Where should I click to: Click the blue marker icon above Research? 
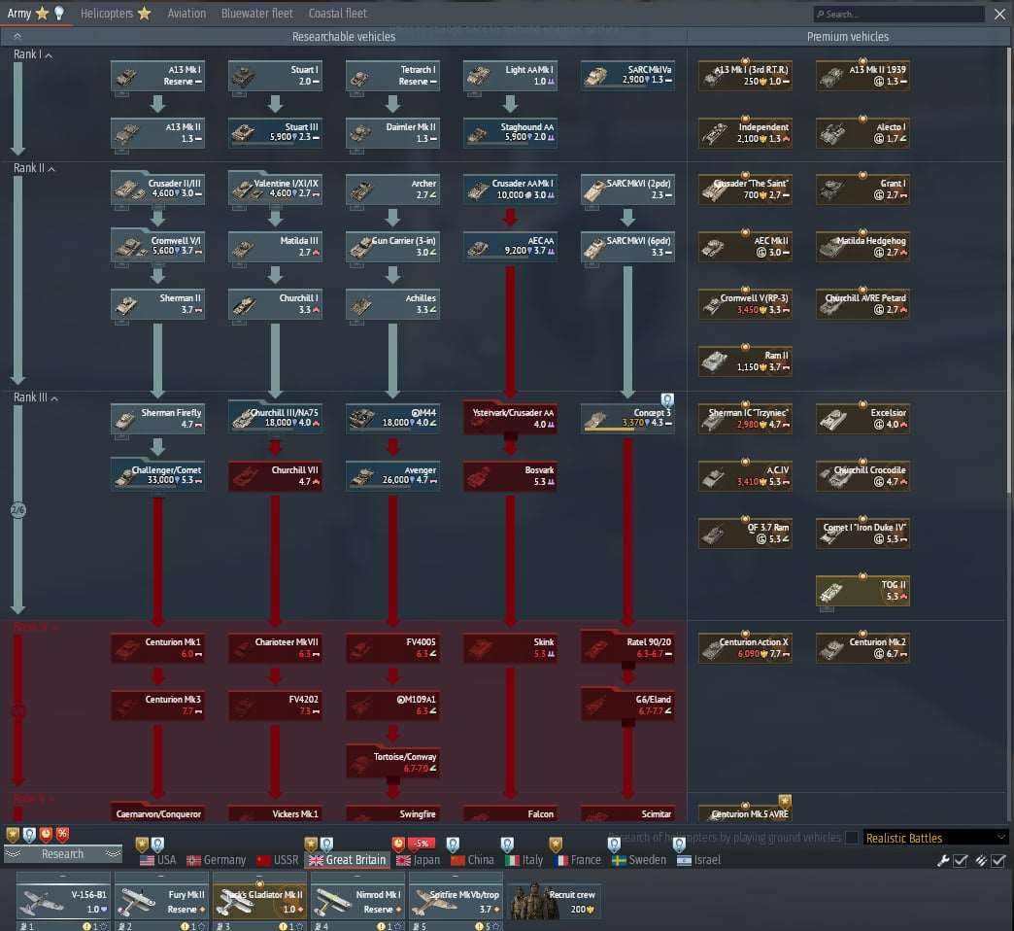[29, 835]
